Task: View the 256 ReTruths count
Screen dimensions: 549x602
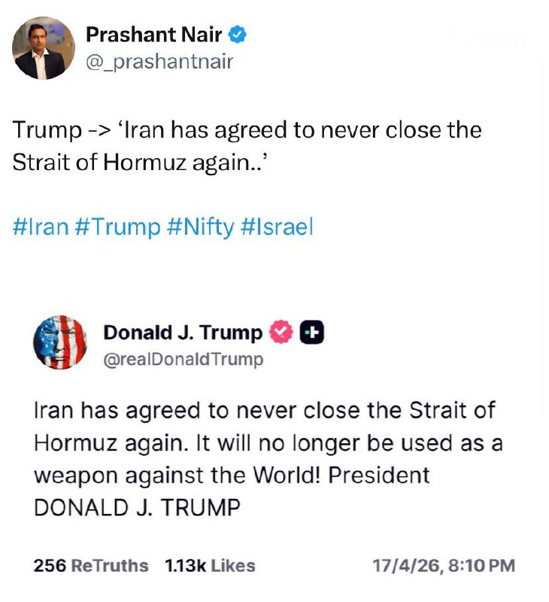Action: pyautogui.click(x=91, y=566)
